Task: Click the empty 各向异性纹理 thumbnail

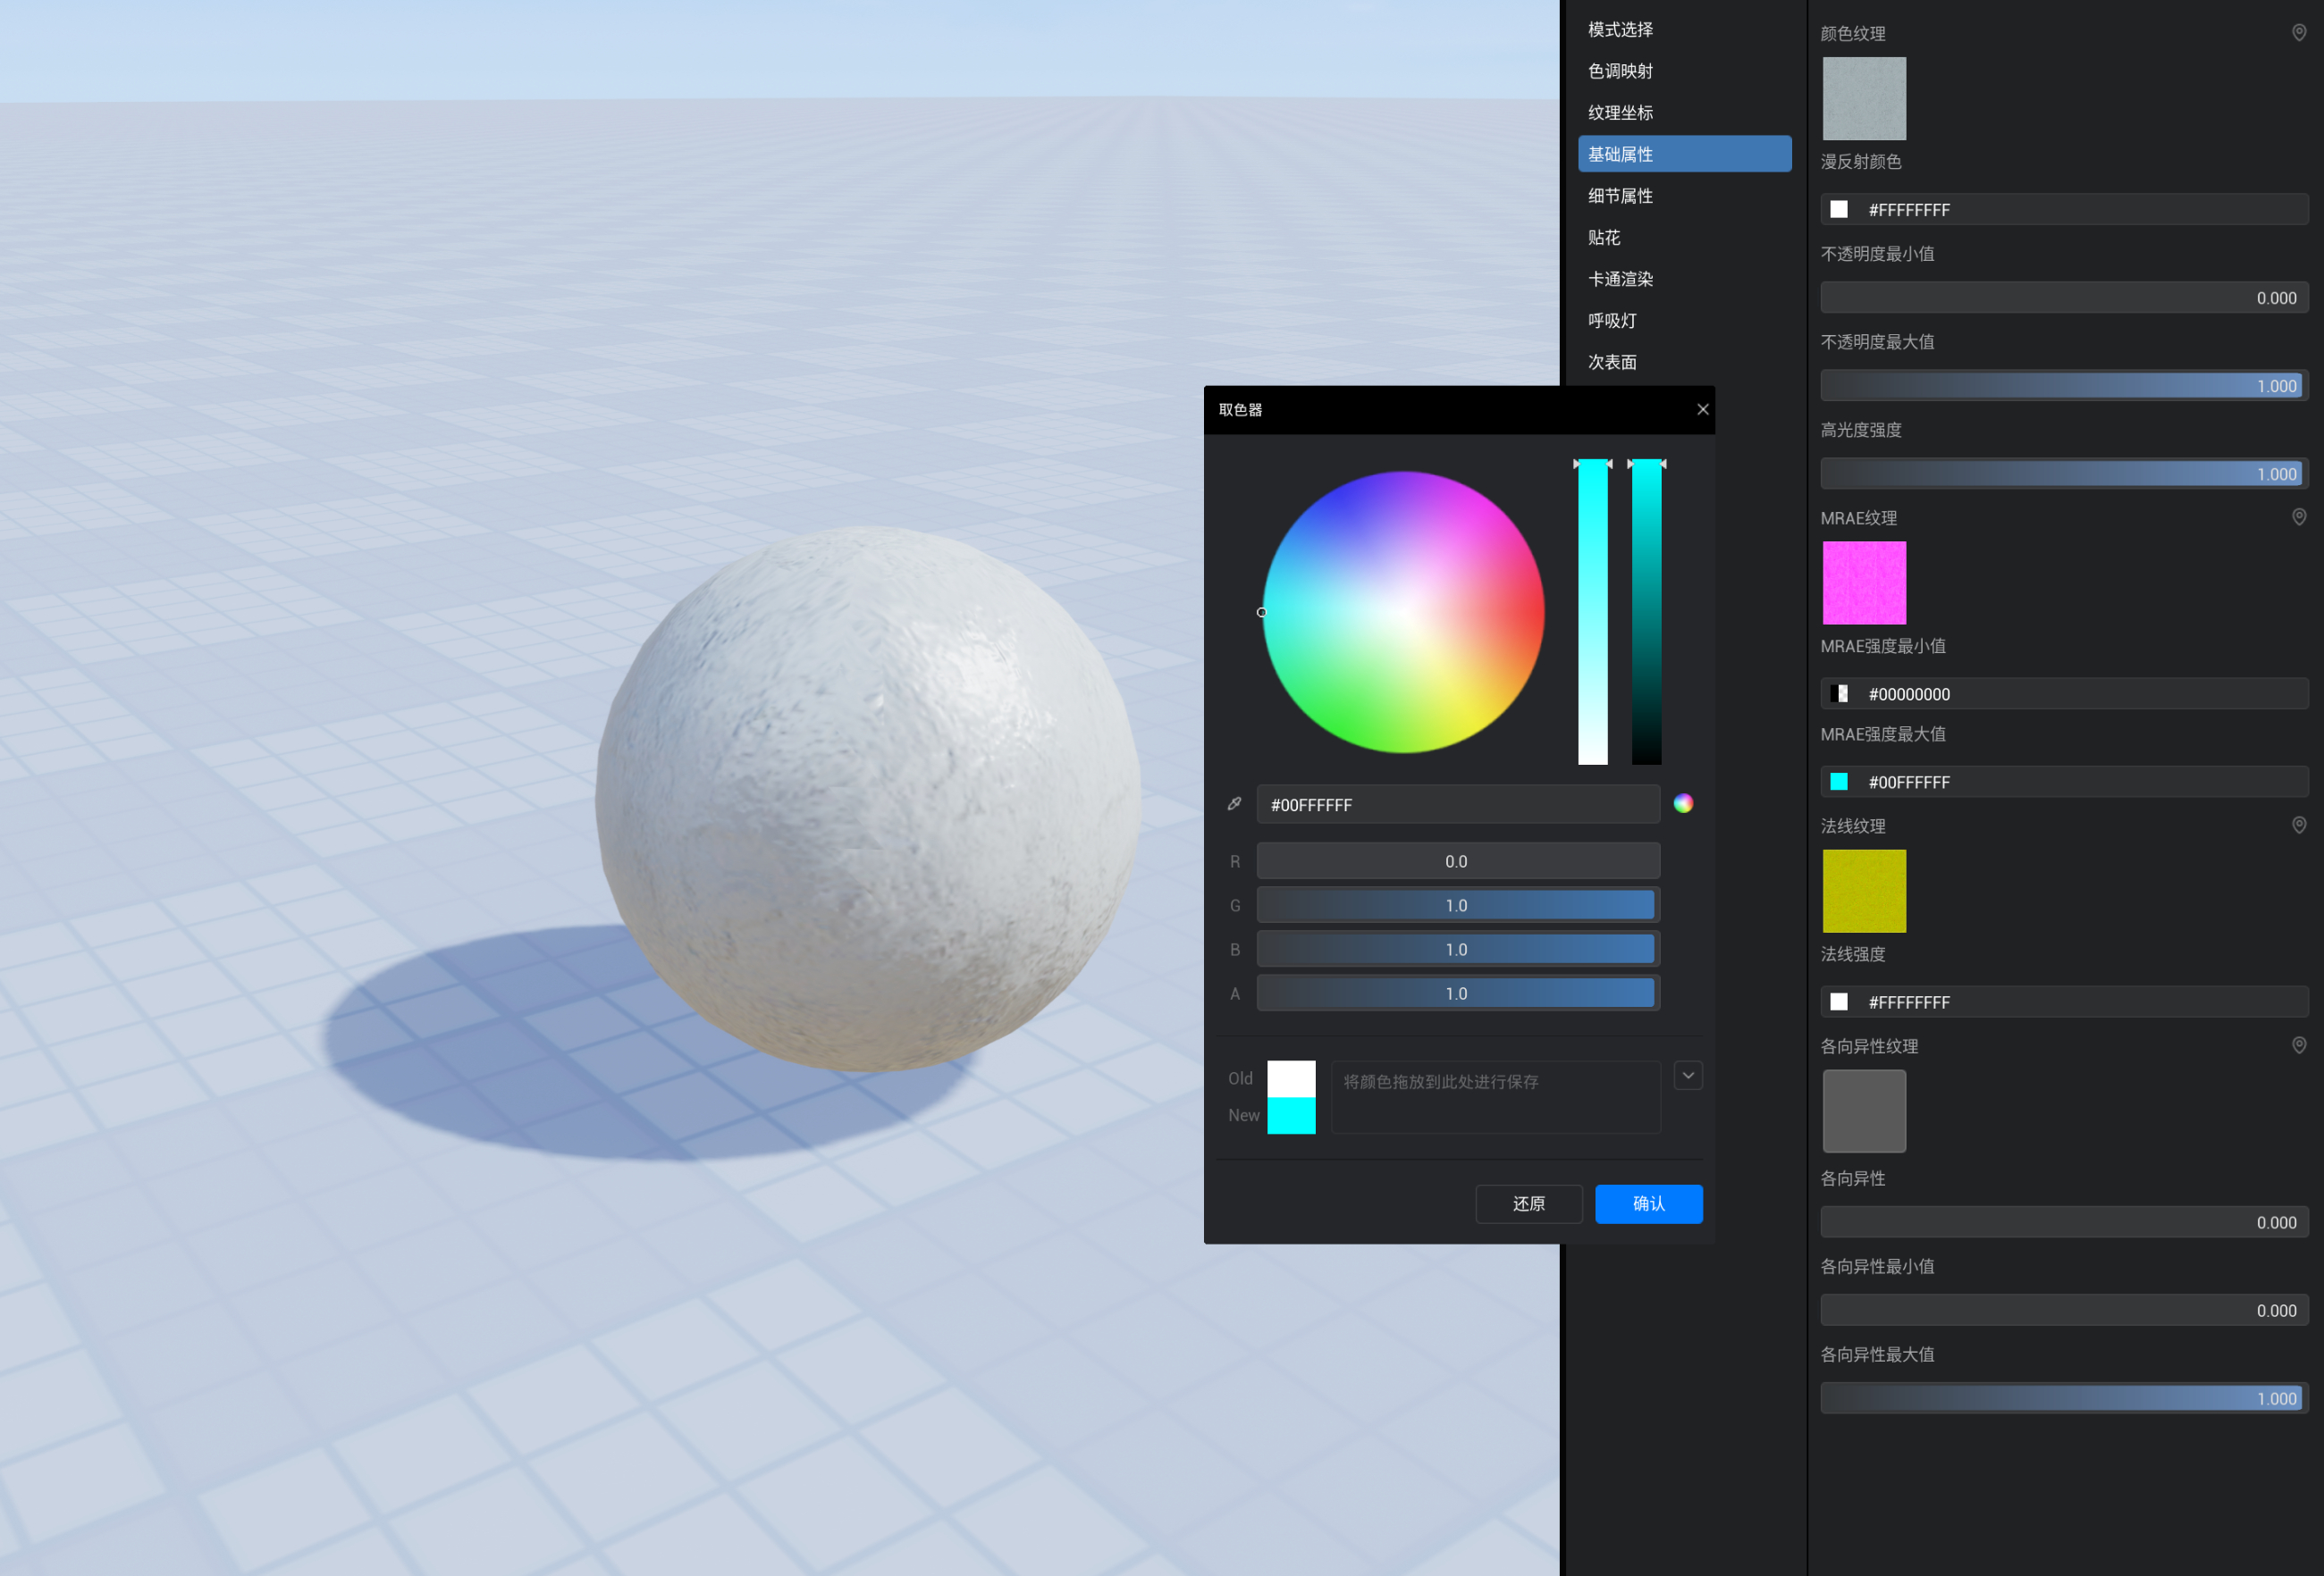Action: [x=1864, y=1111]
